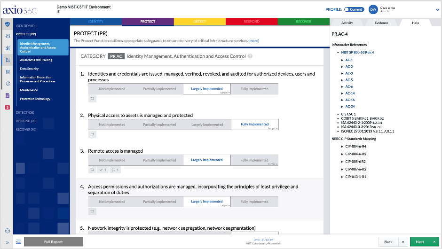Open Information Protection Processes and Procedures
Viewport: 442px width, 249px height.
[x=38, y=79]
